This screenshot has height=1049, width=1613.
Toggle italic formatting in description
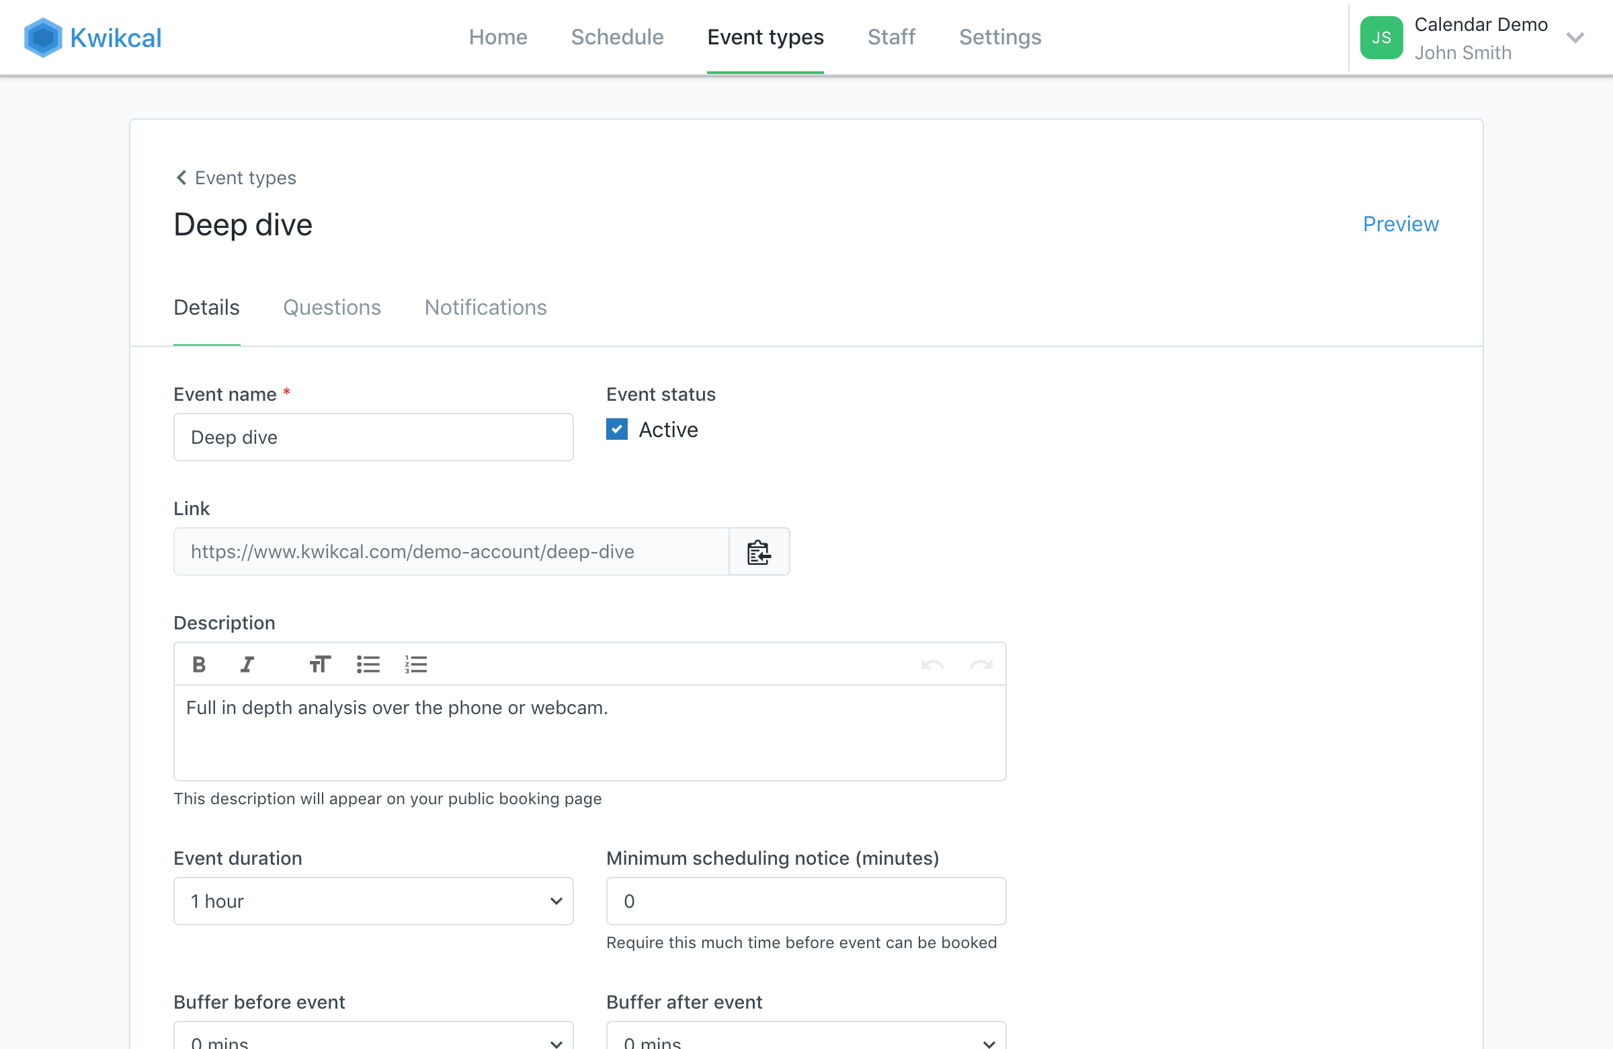click(x=247, y=664)
